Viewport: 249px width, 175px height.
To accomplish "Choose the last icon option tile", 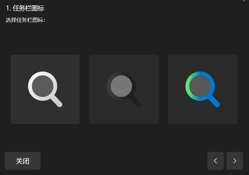I will [203, 90].
